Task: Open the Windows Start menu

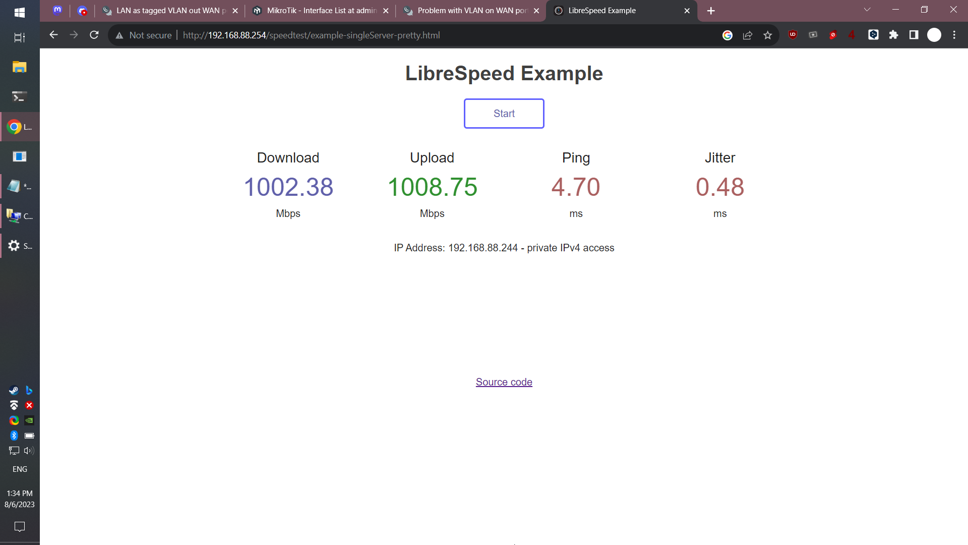Action: point(20,13)
